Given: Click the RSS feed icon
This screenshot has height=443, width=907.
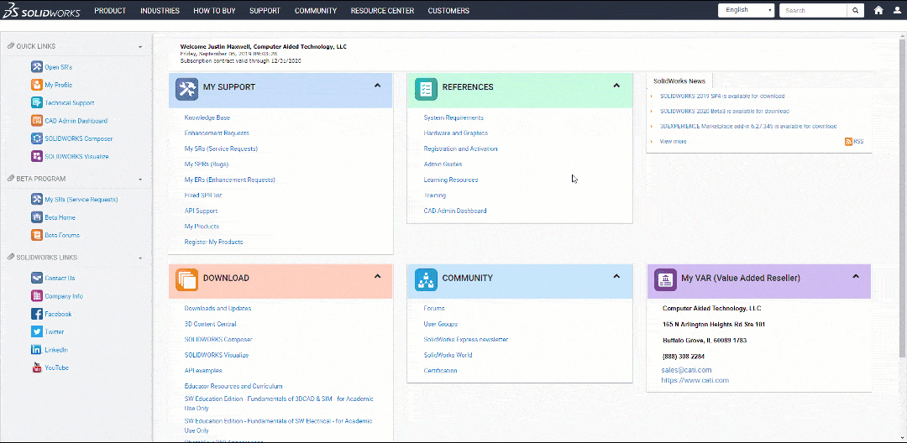Looking at the screenshot, I should [849, 142].
